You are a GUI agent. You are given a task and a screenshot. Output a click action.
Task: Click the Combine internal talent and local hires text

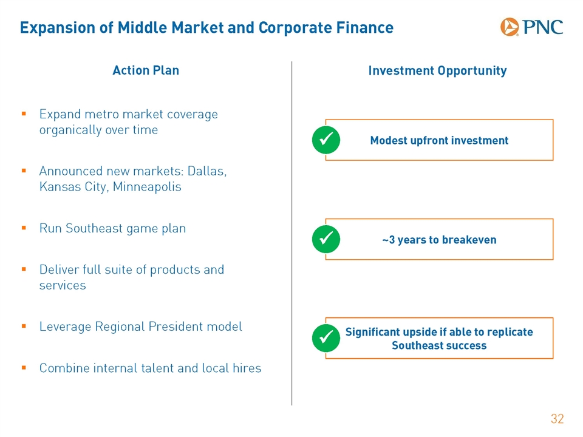coord(150,368)
